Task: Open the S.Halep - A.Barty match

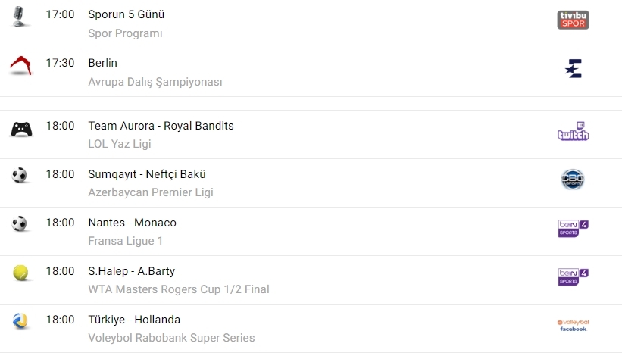Action: (131, 271)
